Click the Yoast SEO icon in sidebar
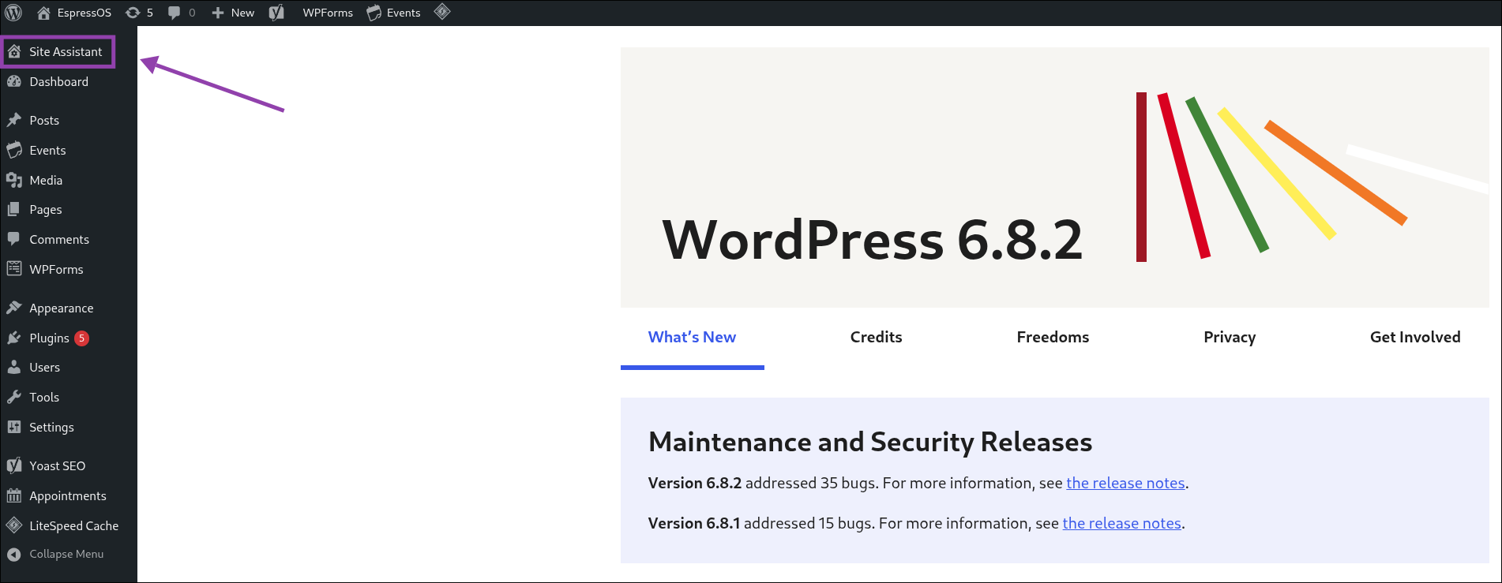1502x583 pixels. click(14, 465)
